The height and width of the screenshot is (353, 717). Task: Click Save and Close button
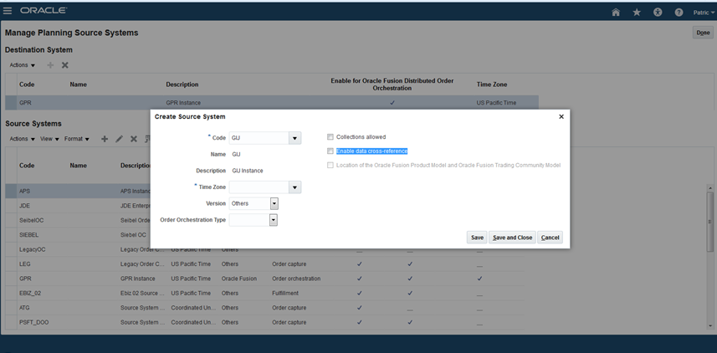[512, 238]
